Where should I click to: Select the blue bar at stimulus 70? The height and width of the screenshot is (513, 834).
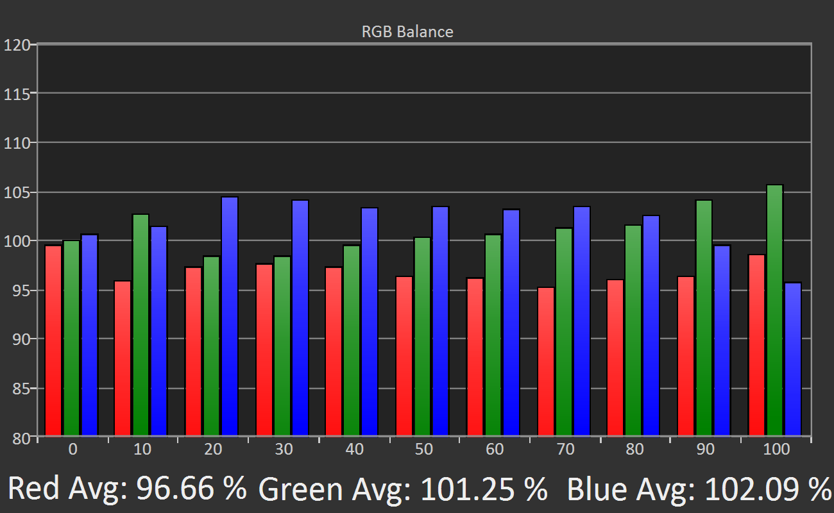pos(581,322)
